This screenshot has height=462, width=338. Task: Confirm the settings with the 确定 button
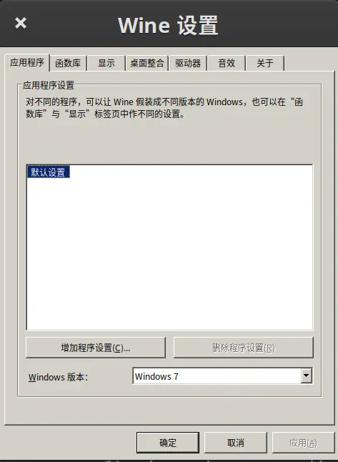[x=168, y=443]
